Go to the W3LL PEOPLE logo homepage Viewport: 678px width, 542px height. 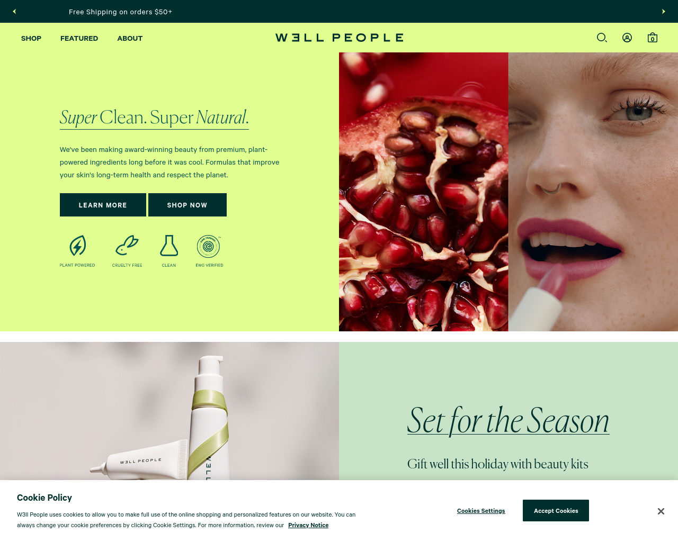coord(340,38)
